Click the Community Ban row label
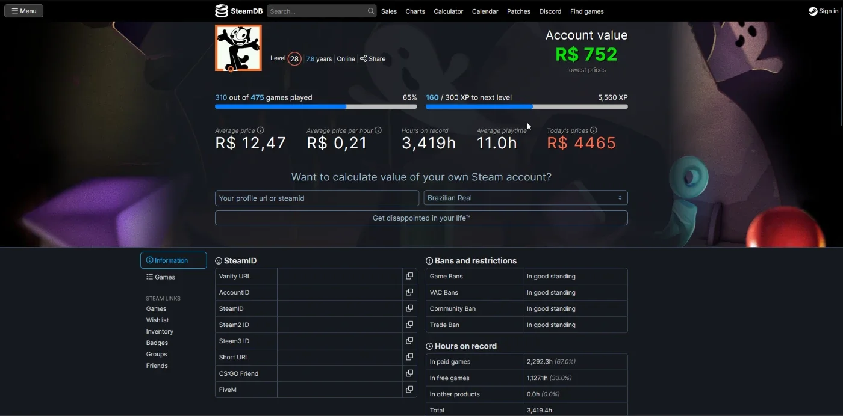Screen dimensions: 843x416 pos(453,308)
